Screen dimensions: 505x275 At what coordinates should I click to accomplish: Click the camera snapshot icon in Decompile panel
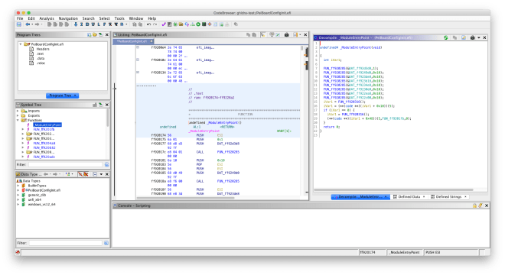472,37
